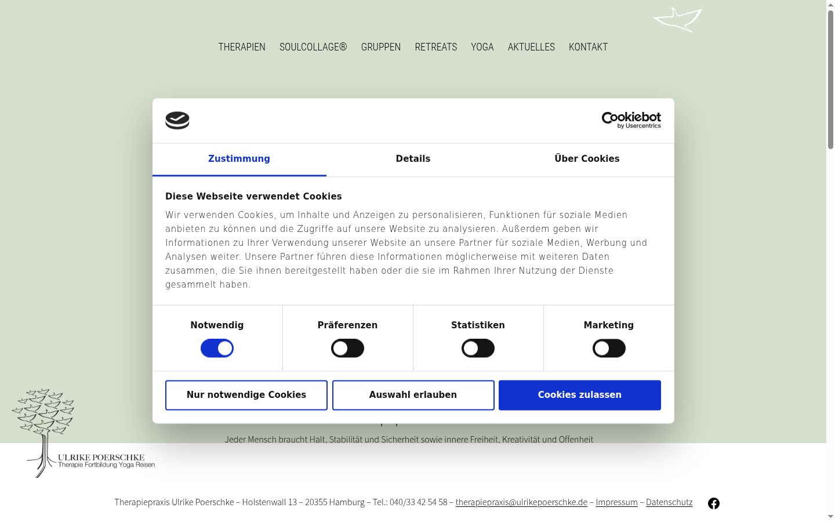Click the white bird logo at the top
This screenshot has width=835, height=522.
677,20
